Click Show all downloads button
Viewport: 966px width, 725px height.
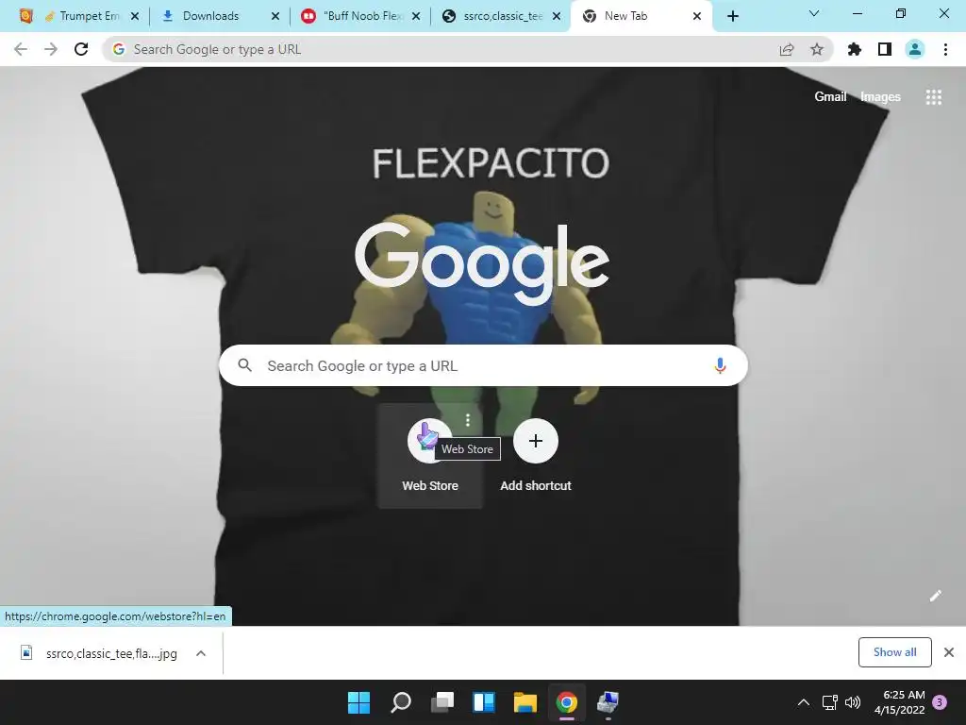pyautogui.click(x=894, y=652)
